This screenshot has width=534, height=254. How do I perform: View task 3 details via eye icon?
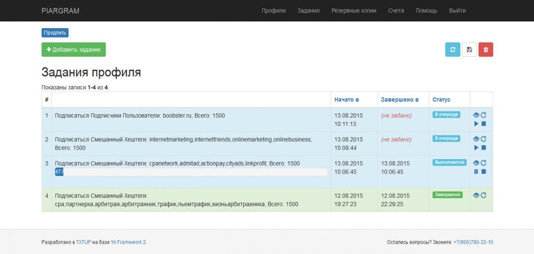point(476,163)
